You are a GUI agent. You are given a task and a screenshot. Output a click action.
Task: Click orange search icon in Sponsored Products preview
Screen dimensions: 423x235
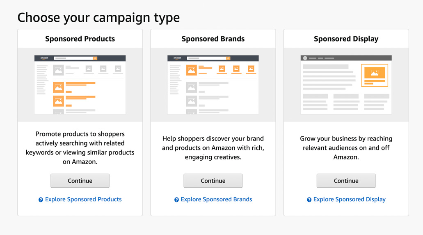pos(95,58)
